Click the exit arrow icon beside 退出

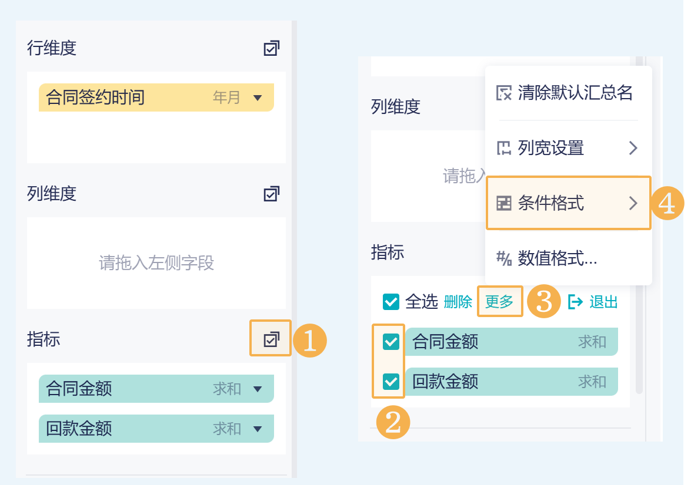(x=575, y=302)
